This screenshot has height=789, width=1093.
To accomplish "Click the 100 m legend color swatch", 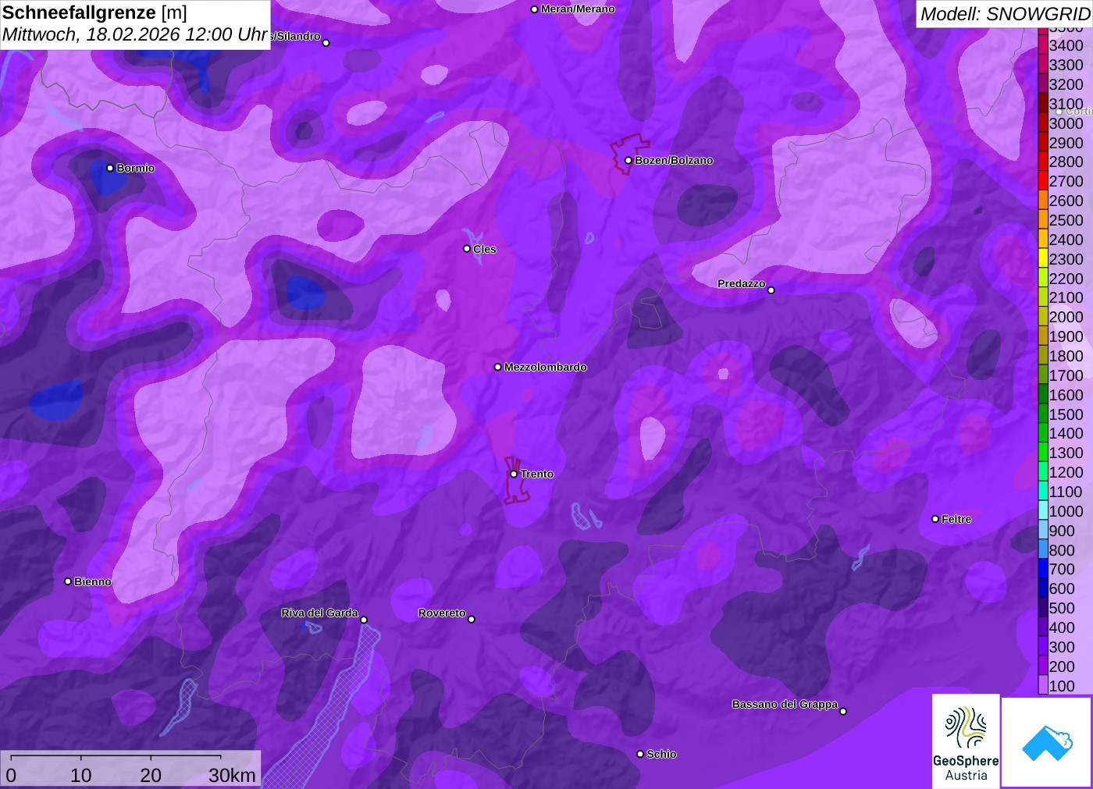I will tap(1043, 685).
